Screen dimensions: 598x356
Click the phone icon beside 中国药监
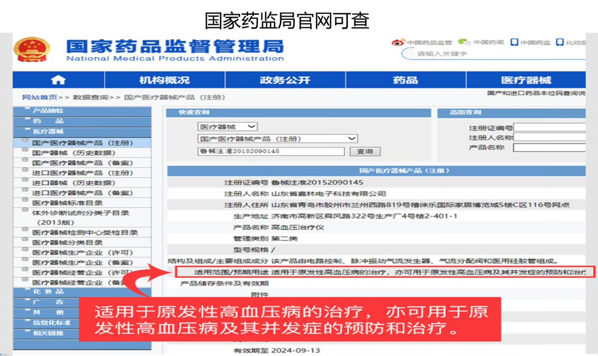coord(515,42)
